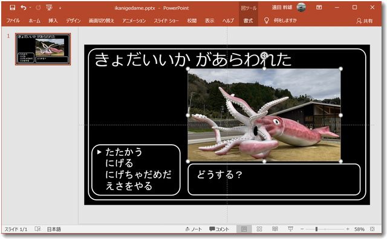Click the spell check status icon
This screenshot has height=239, width=387.
coord(37,229)
